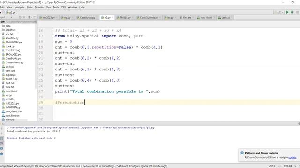Click the Platform and Plugin Updates notification title
Image resolution: width=300 pixels, height=168 pixels.
coord(262,153)
